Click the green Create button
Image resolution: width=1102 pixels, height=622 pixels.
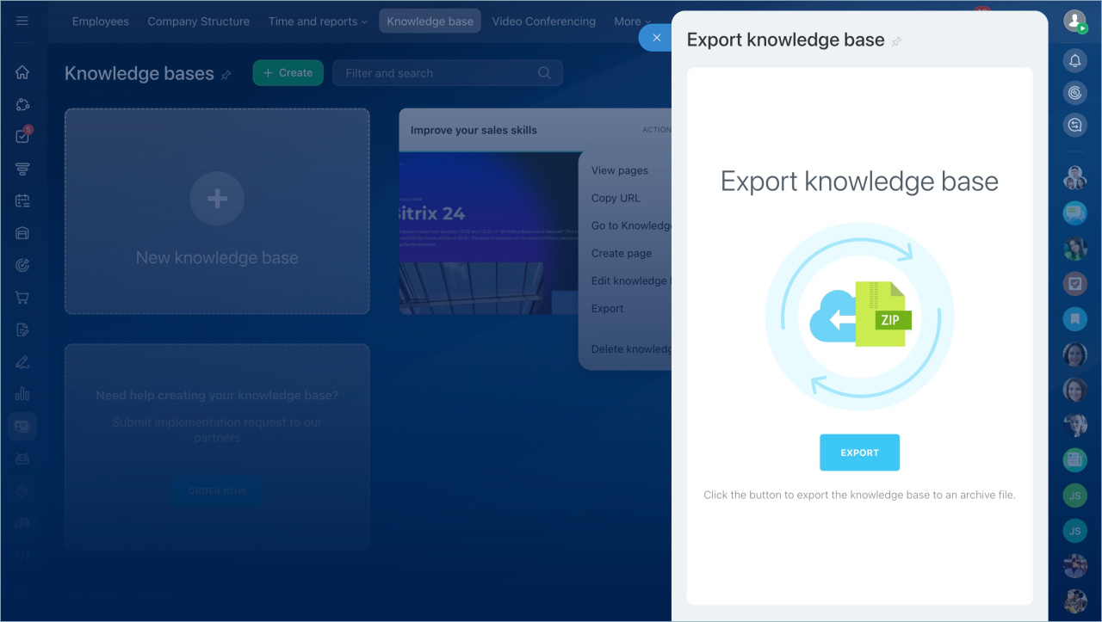288,73
